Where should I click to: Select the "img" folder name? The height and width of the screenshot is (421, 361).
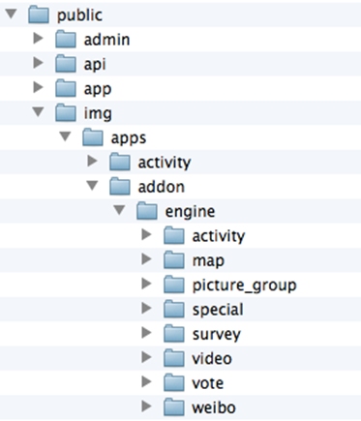[98, 114]
